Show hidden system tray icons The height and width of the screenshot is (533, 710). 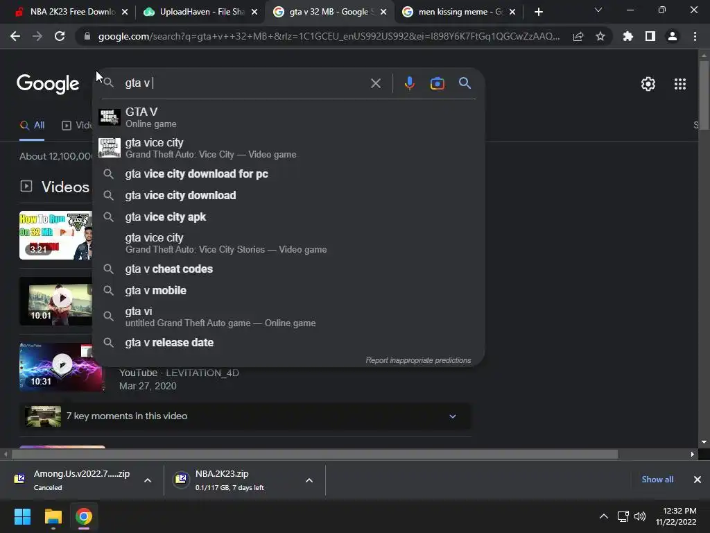coord(604,516)
